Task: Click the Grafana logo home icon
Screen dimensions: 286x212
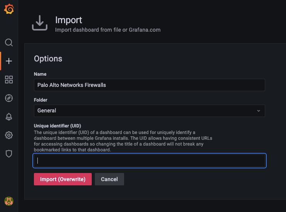Action: (9, 9)
